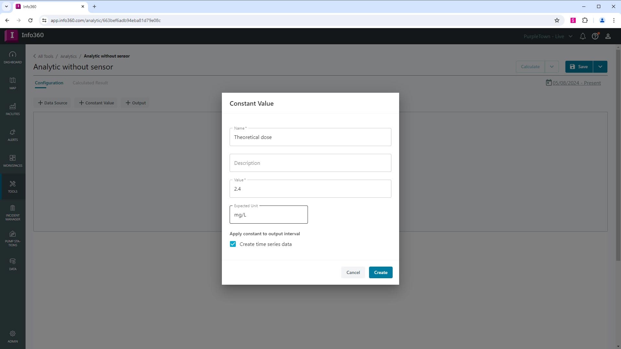Select the Configuration tab

tap(49, 83)
